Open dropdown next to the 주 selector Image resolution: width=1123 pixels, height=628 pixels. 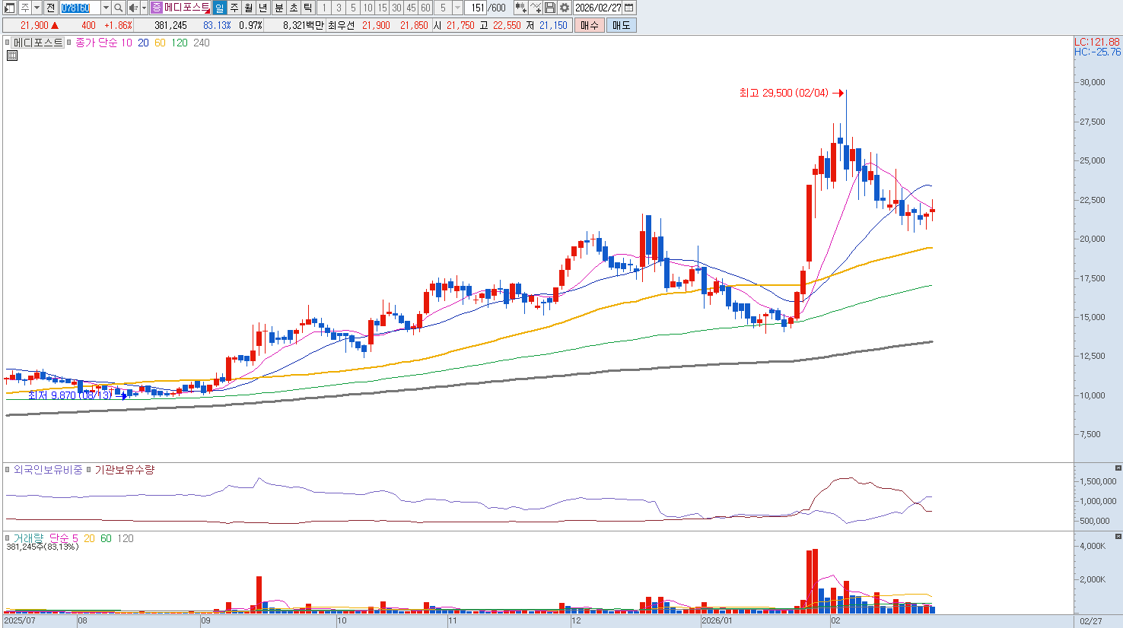(x=37, y=8)
